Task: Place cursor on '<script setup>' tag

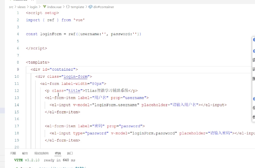Action: click(x=43, y=13)
